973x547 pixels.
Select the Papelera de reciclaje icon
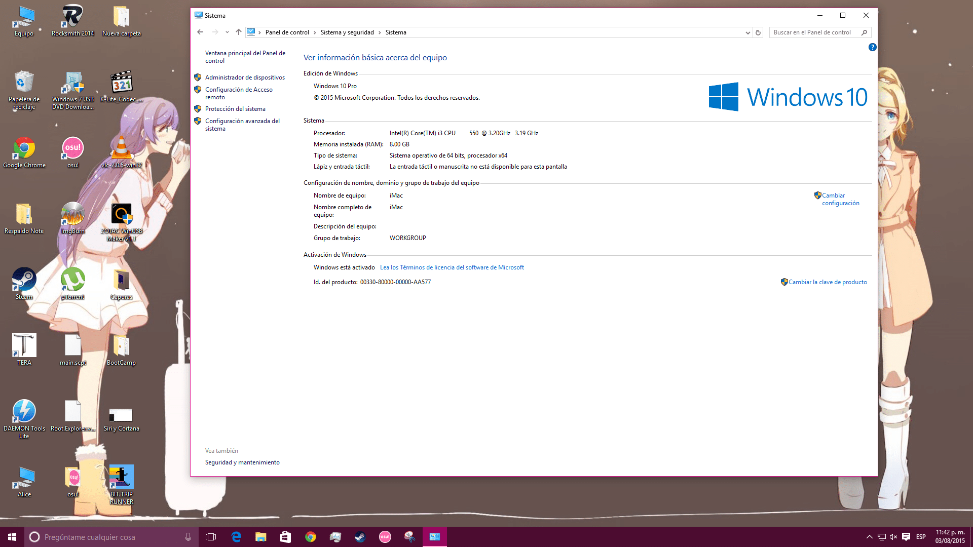click(24, 90)
